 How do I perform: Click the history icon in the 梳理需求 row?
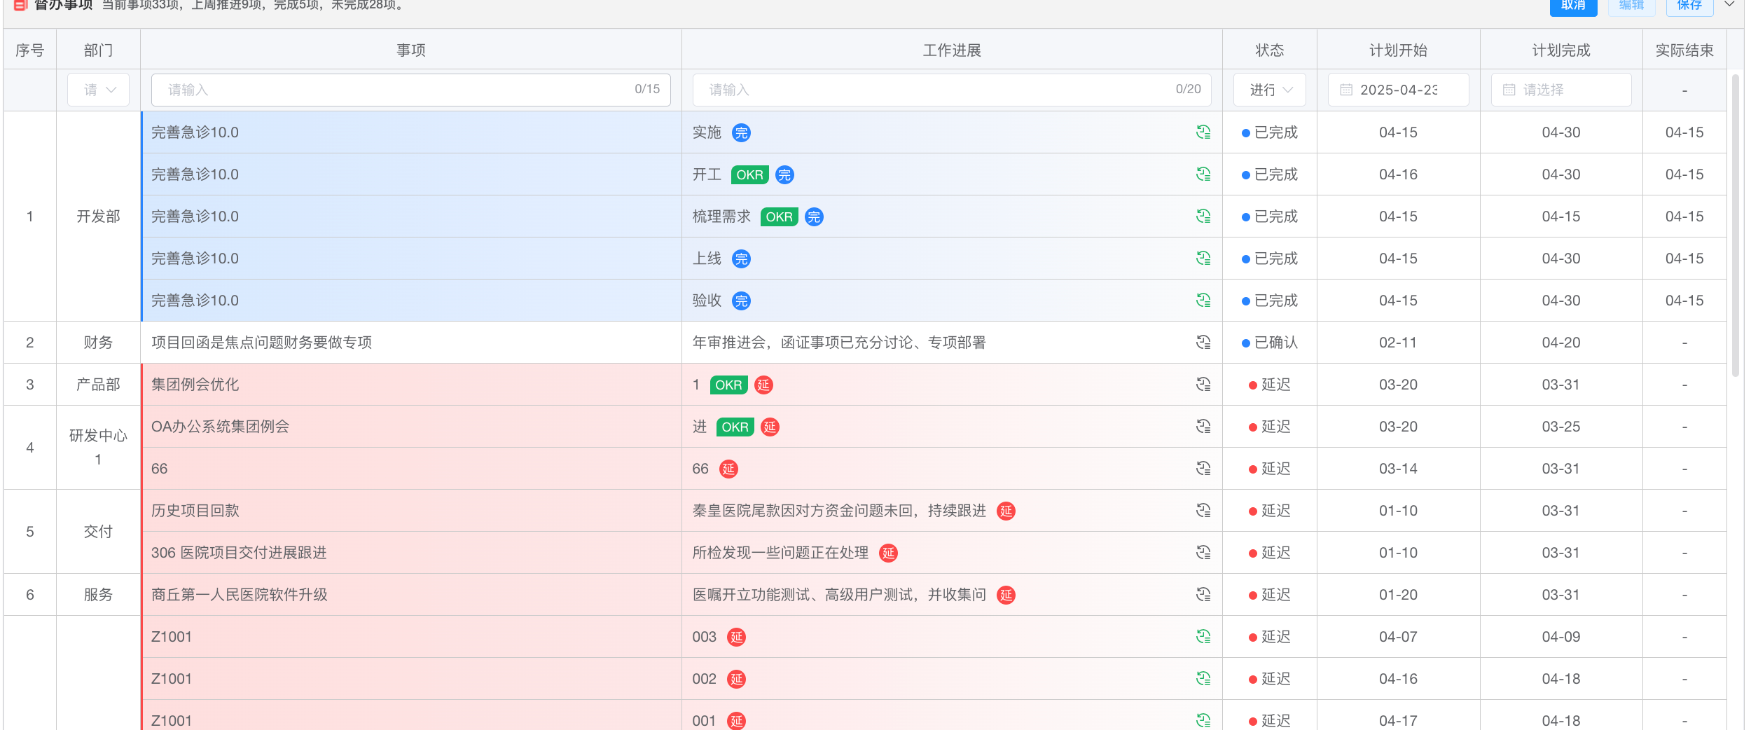point(1203,216)
